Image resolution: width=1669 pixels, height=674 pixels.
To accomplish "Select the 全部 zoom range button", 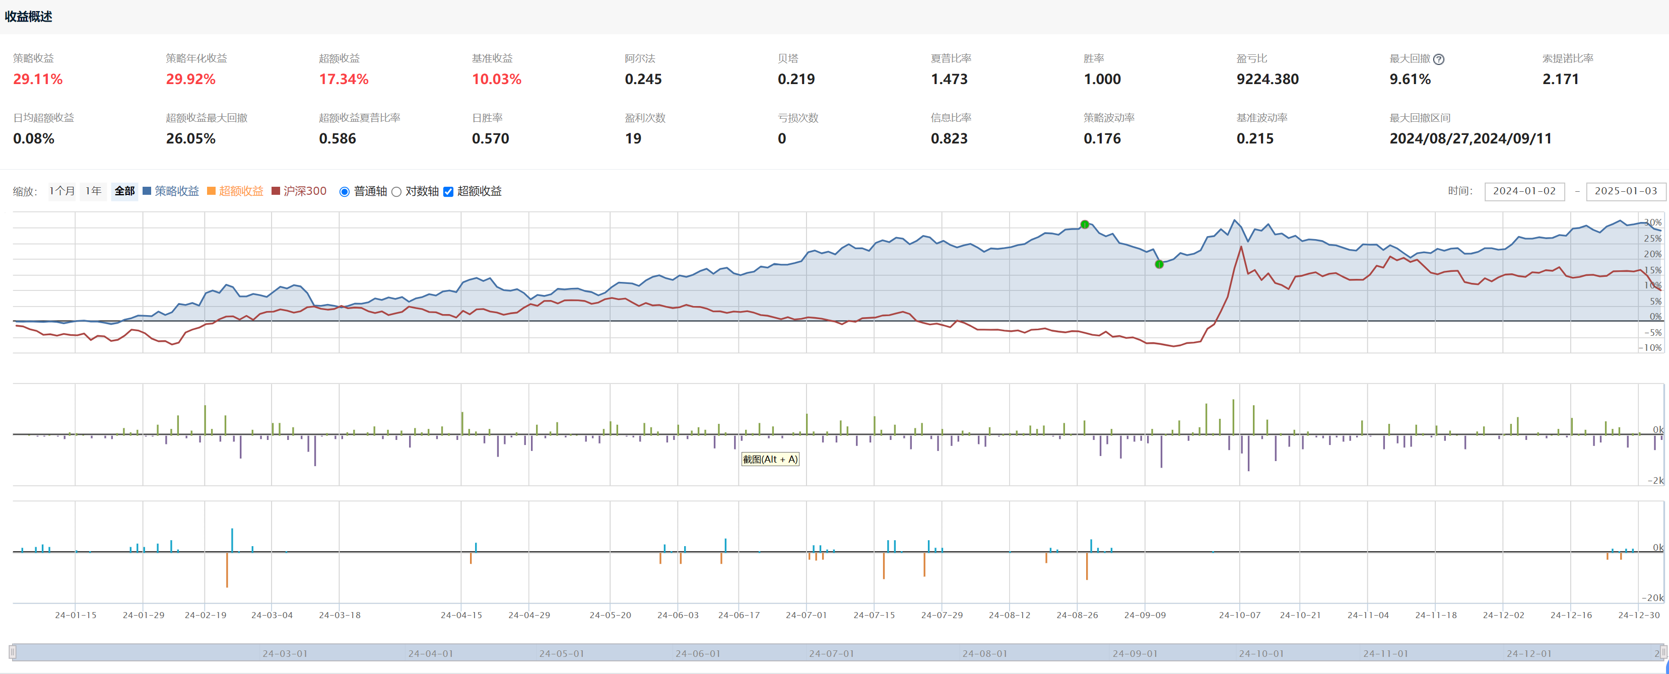I will (x=124, y=191).
